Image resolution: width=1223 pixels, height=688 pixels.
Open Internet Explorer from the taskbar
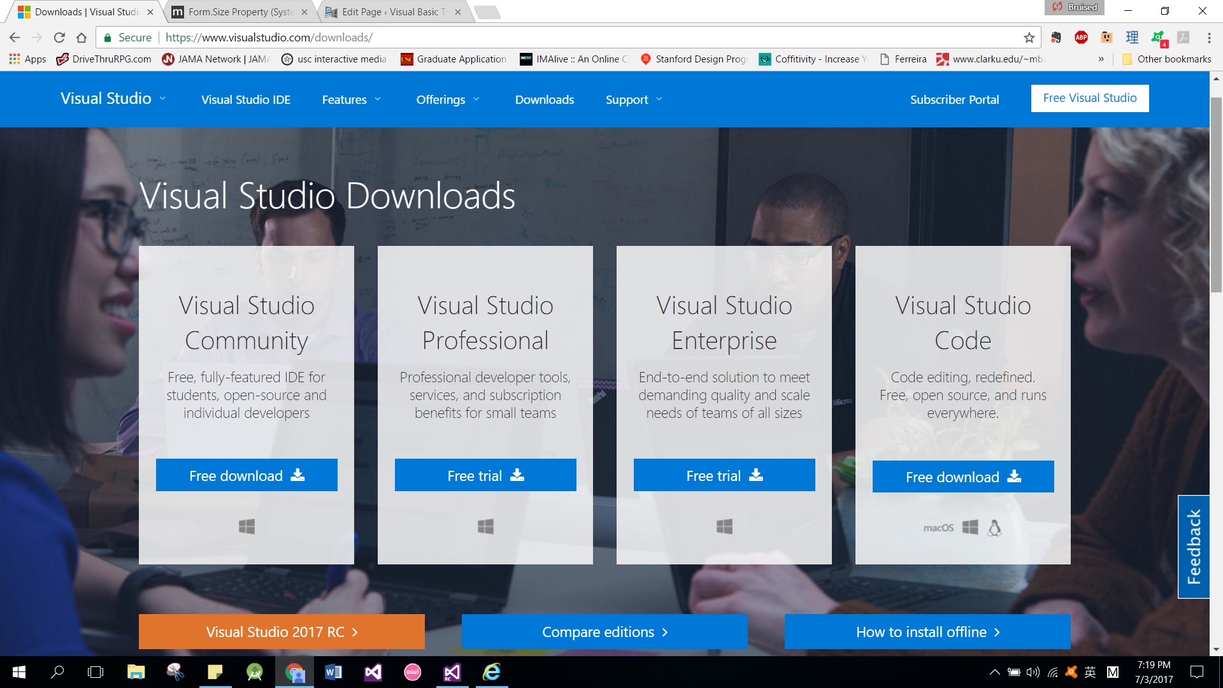click(492, 672)
